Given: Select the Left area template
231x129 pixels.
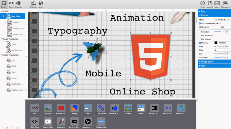Looking at the screenshot, I should pos(10,60).
